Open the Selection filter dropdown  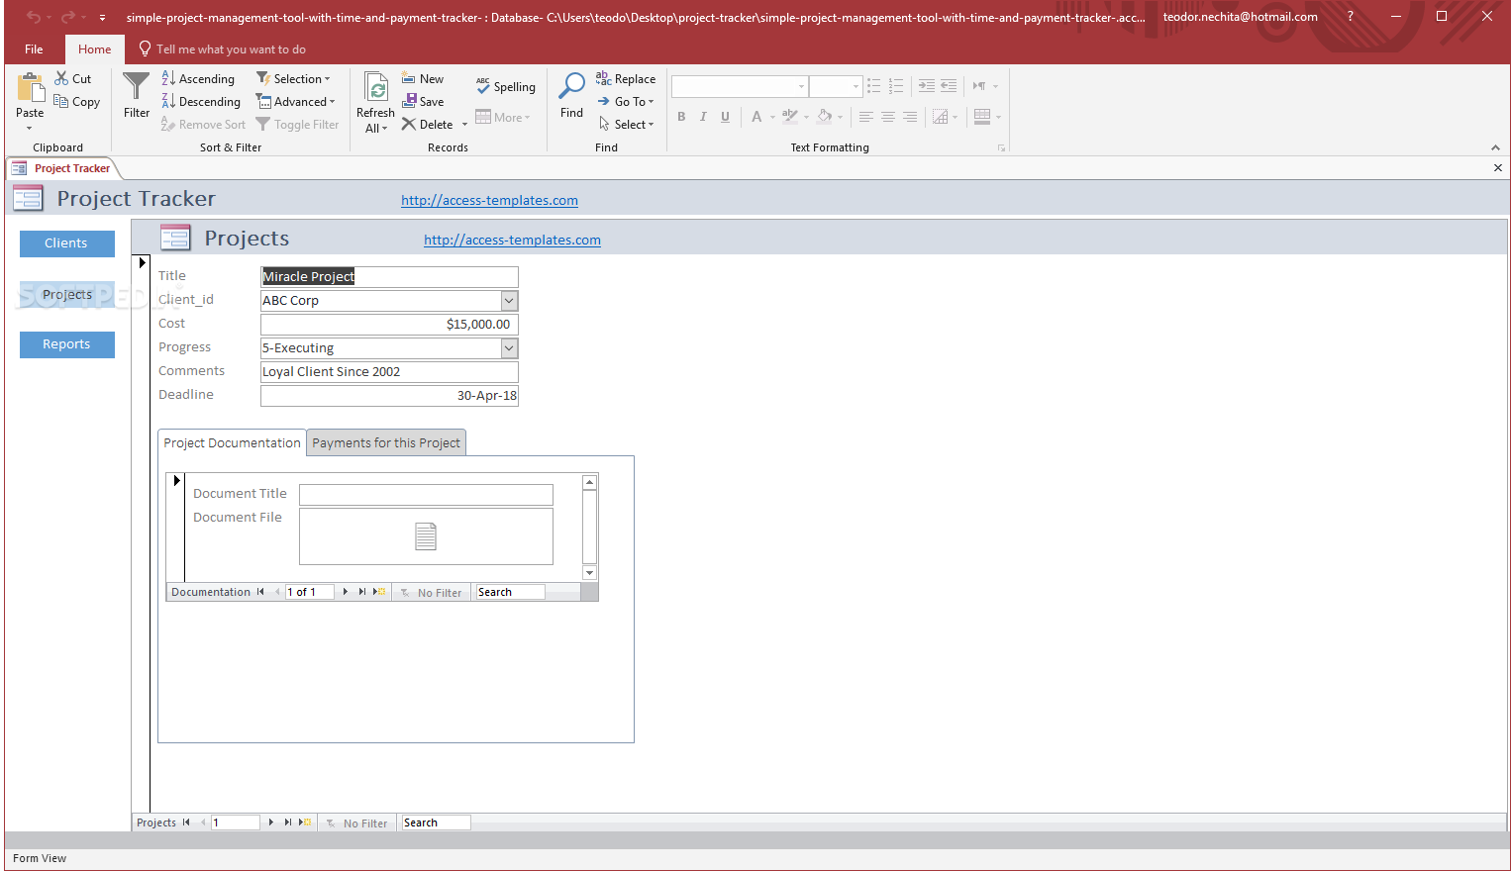pos(293,78)
